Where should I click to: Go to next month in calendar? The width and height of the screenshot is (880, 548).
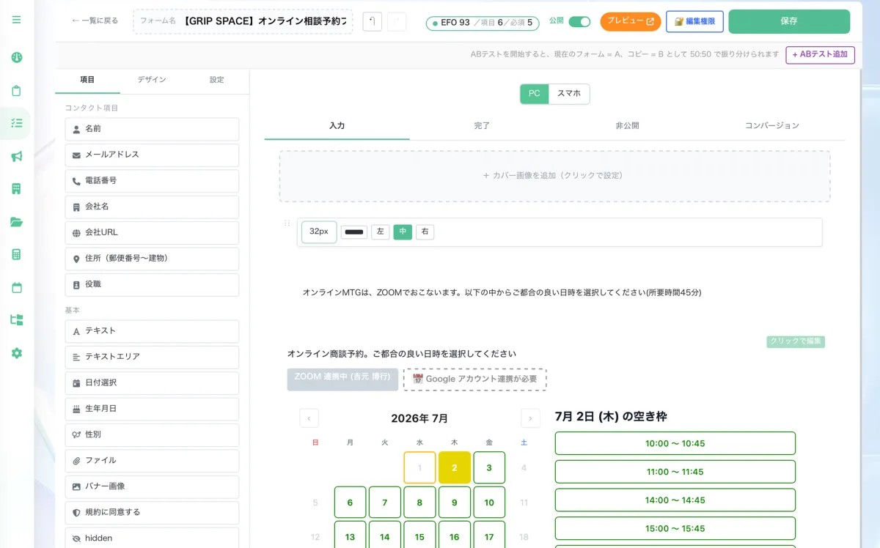click(x=530, y=418)
